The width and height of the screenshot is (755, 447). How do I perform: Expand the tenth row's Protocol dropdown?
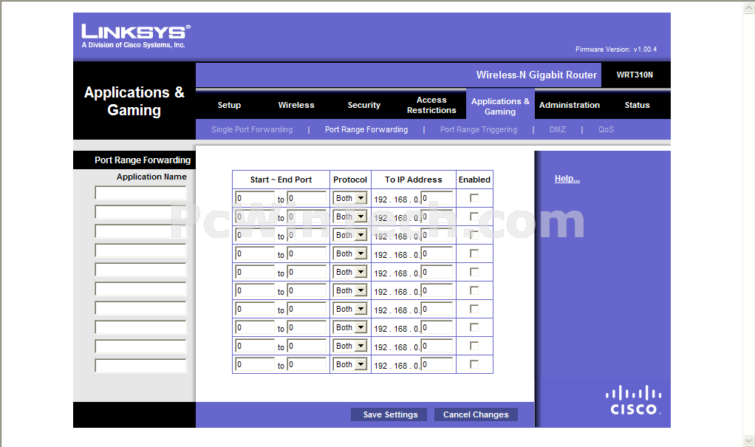tap(350, 364)
